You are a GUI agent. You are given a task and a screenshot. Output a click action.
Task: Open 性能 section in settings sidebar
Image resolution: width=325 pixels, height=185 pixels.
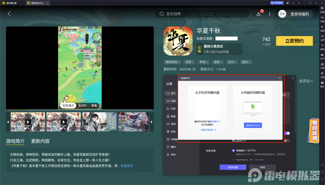171,101
